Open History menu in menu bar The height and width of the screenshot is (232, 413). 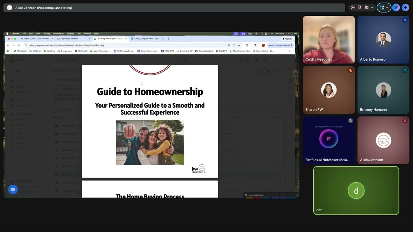coord(47,34)
